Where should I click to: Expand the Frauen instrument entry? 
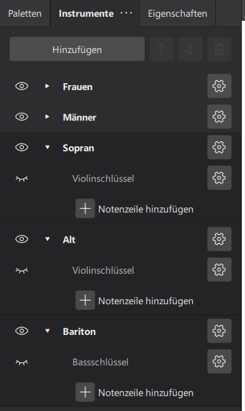pos(47,86)
